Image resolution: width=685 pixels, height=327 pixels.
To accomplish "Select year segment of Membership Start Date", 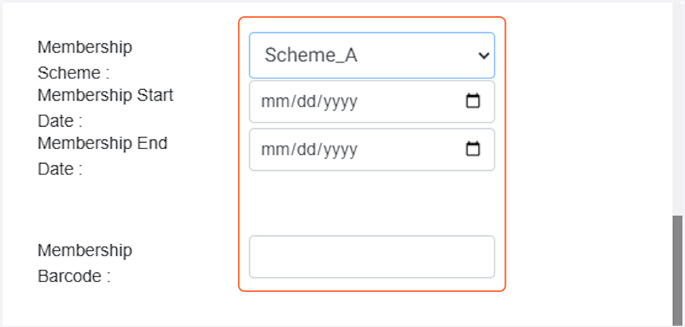I will [x=341, y=102].
